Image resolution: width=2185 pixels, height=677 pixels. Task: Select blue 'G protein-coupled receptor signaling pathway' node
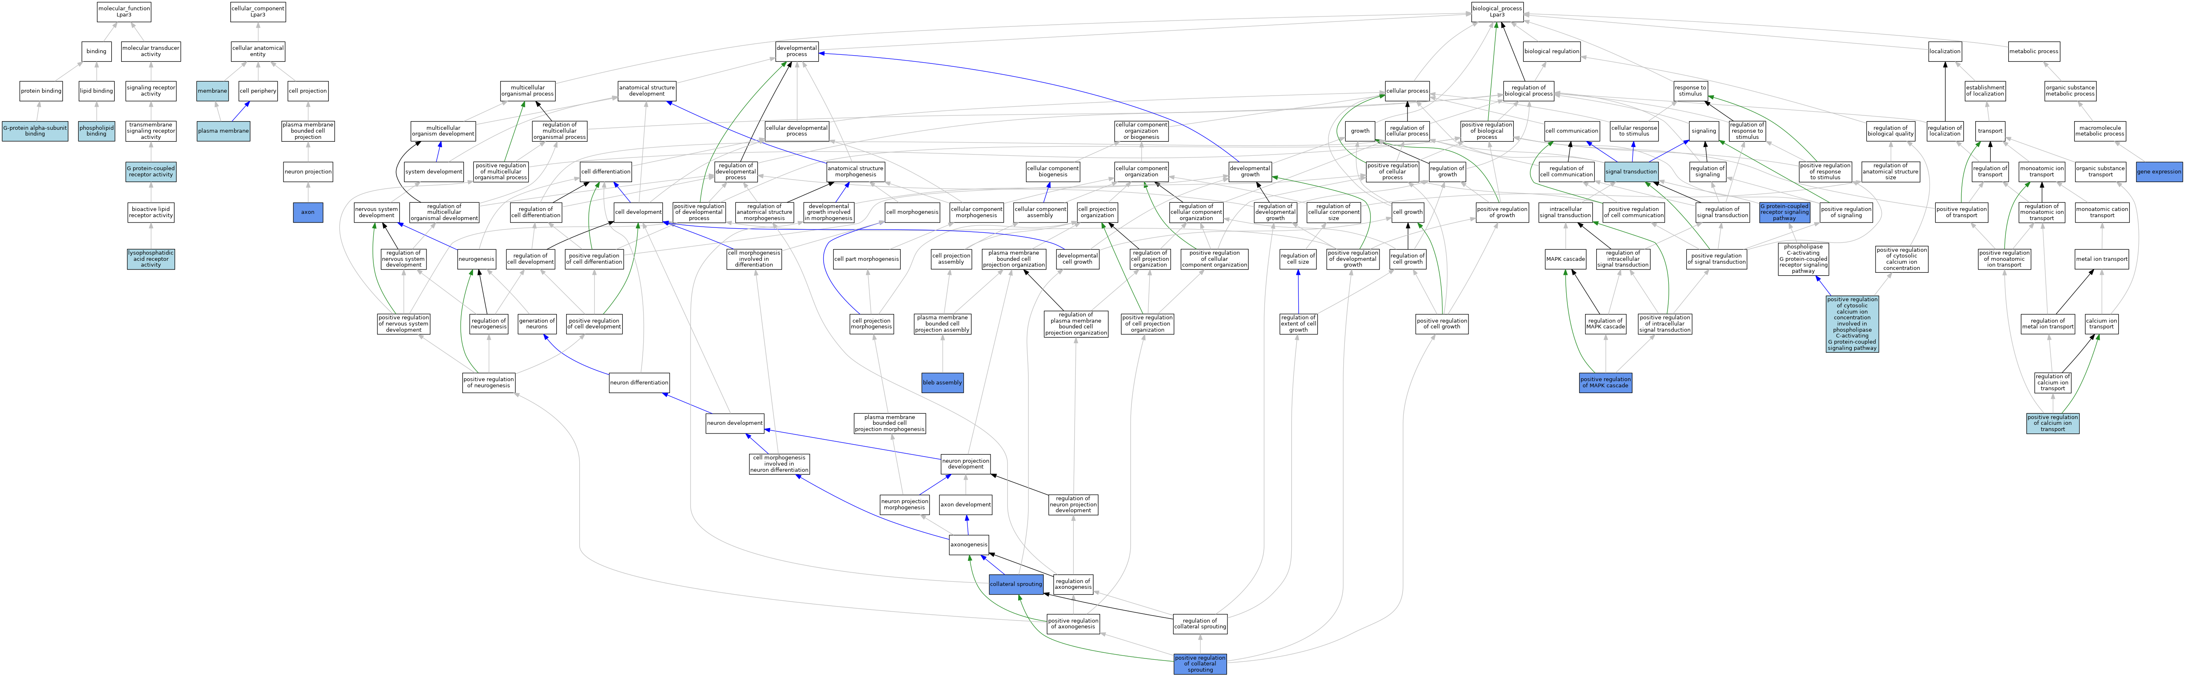pyautogui.click(x=1785, y=212)
